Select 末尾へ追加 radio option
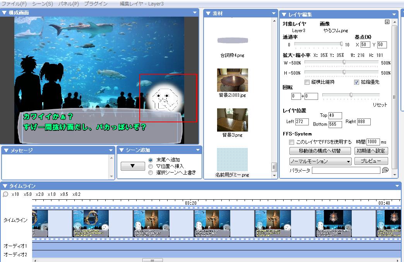This screenshot has width=404, height=262. tap(151, 160)
